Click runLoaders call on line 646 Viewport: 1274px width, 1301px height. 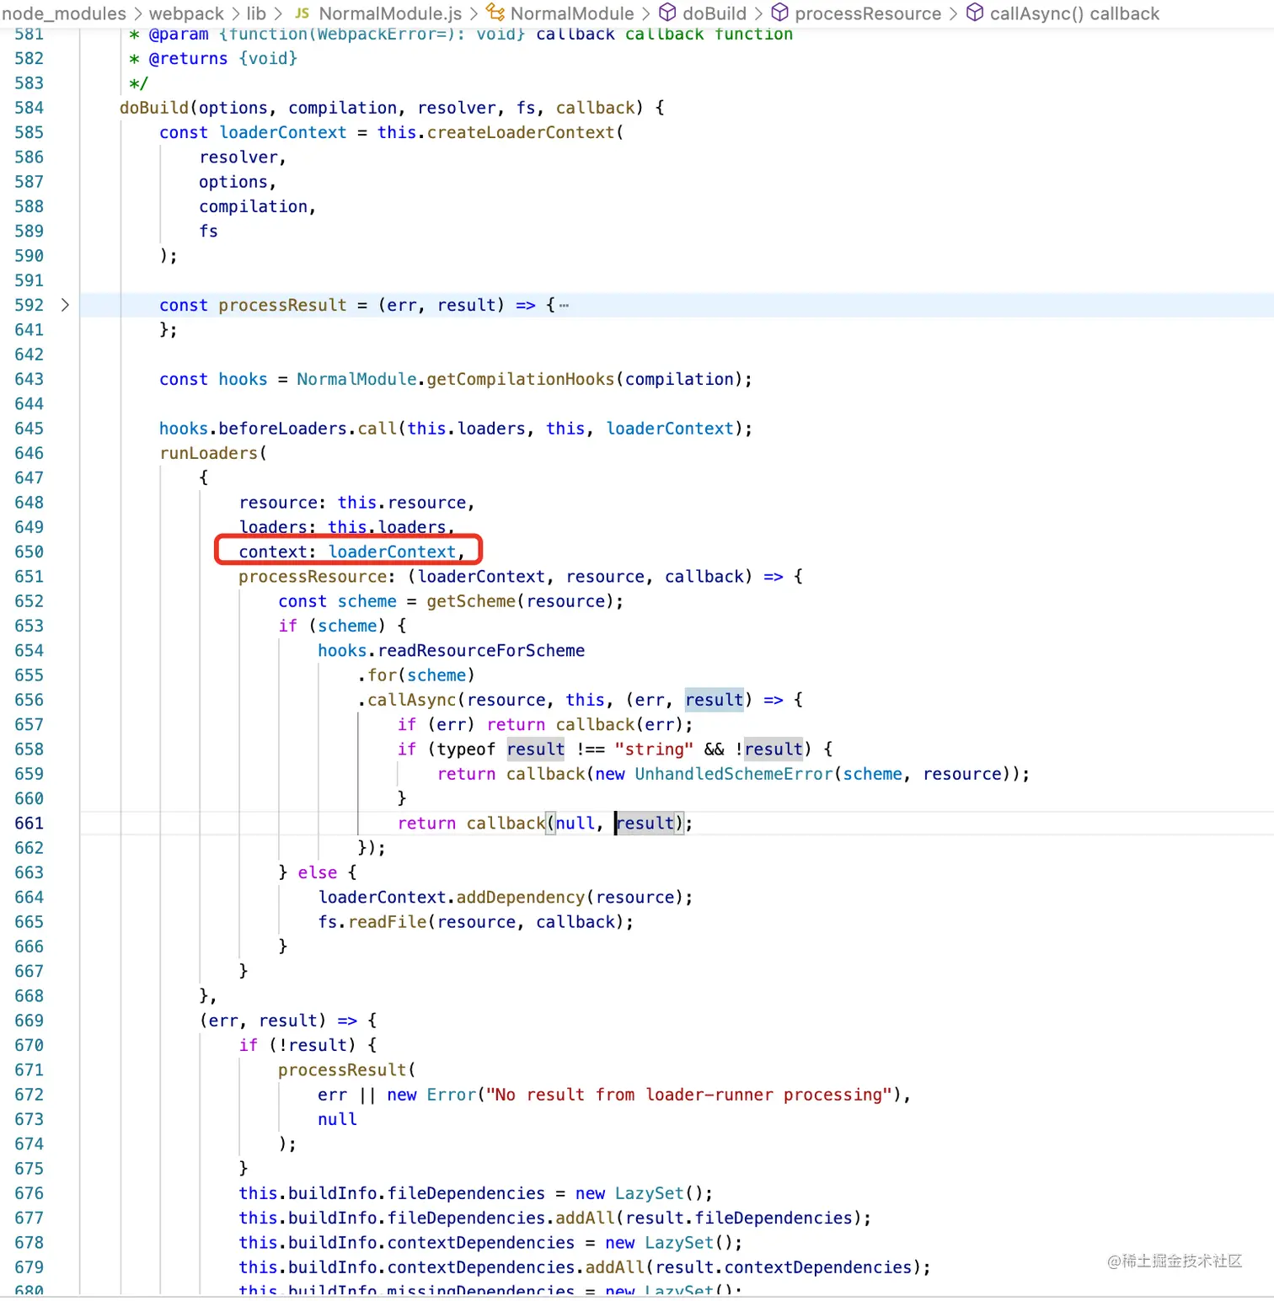[x=208, y=453]
